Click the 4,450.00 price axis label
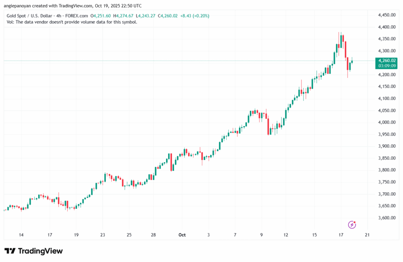403x262 pixels. coord(386,15)
